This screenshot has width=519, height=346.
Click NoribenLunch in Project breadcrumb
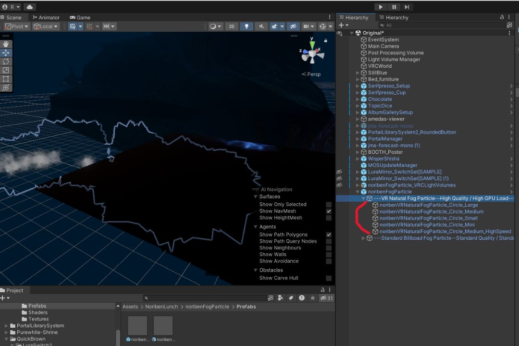(161, 307)
